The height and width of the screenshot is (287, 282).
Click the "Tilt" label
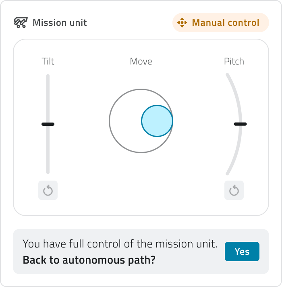pos(48,61)
